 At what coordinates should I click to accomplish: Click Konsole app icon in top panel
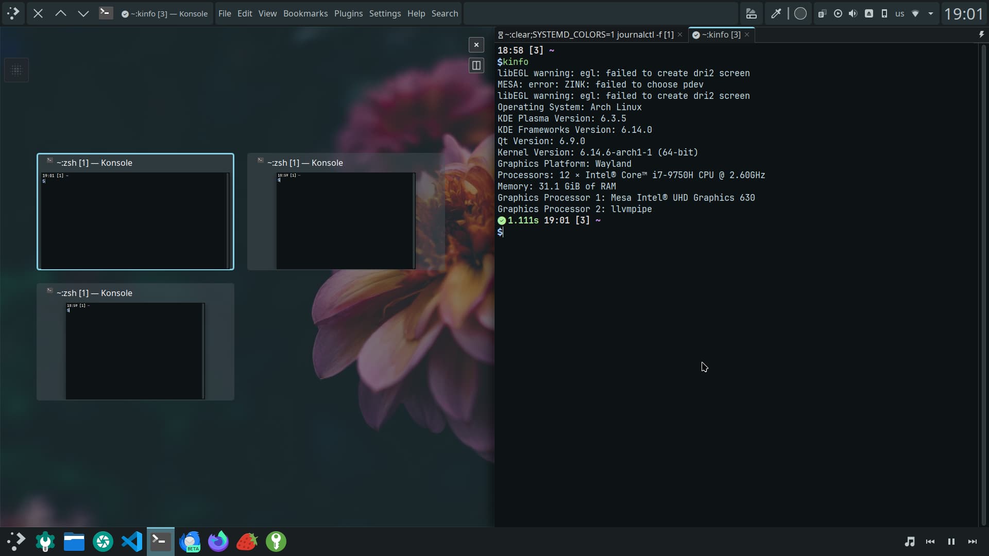click(x=106, y=13)
